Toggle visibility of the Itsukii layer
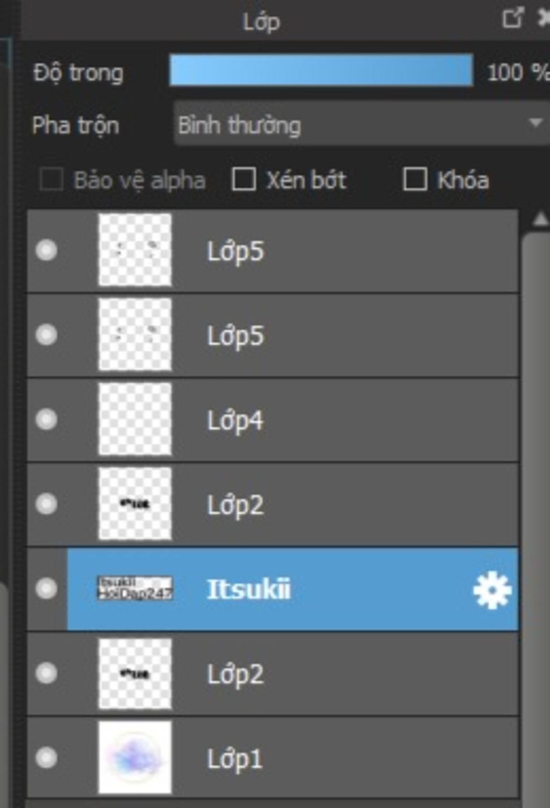 (x=46, y=589)
